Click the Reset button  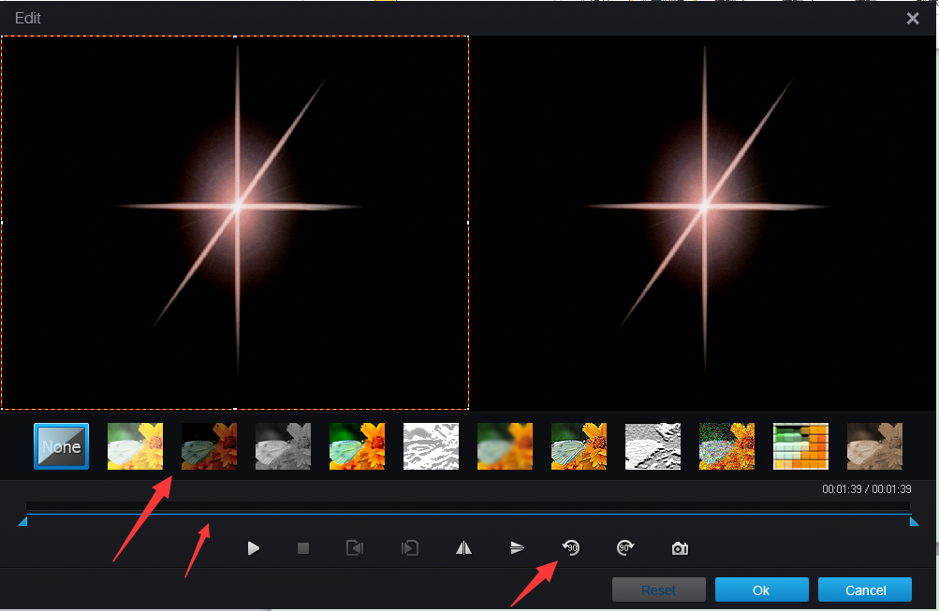[659, 590]
